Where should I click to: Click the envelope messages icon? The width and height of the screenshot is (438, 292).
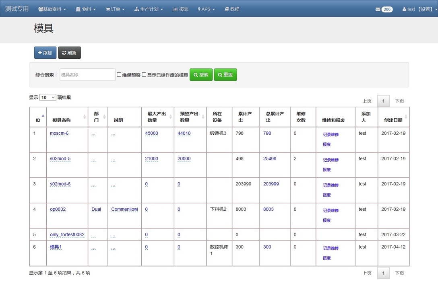(x=378, y=9)
